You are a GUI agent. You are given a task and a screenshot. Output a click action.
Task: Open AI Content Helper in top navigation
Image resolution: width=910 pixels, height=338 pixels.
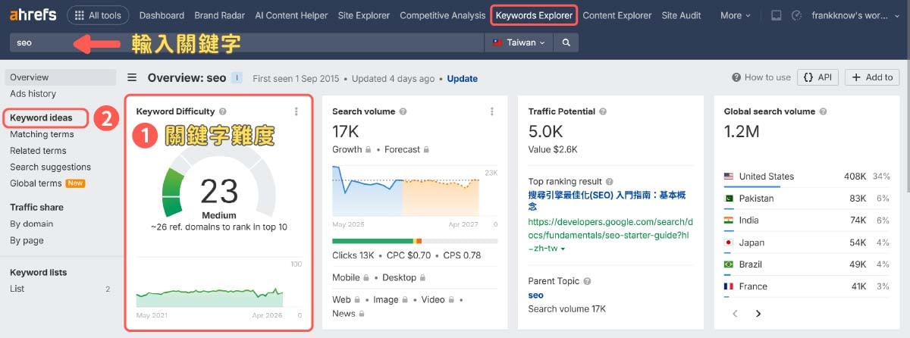pyautogui.click(x=291, y=15)
